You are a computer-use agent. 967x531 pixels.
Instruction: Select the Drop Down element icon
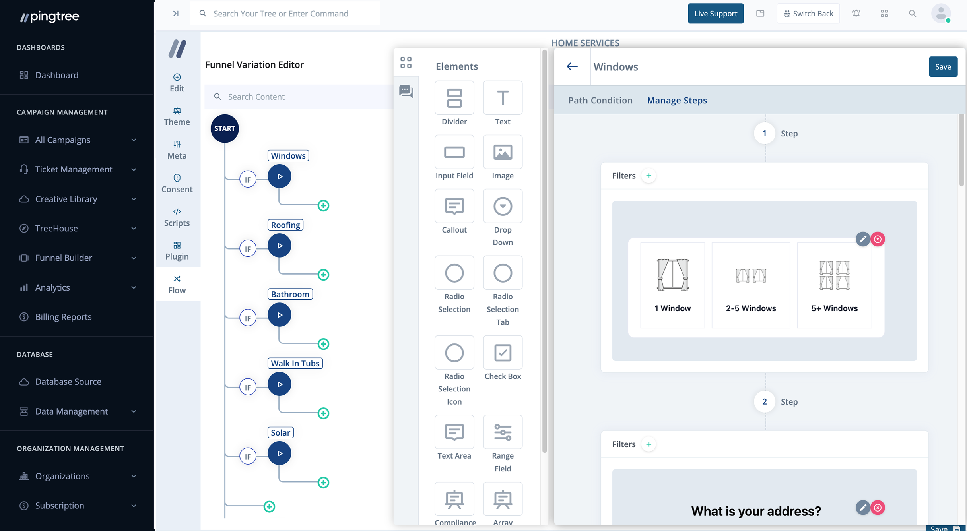[503, 206]
